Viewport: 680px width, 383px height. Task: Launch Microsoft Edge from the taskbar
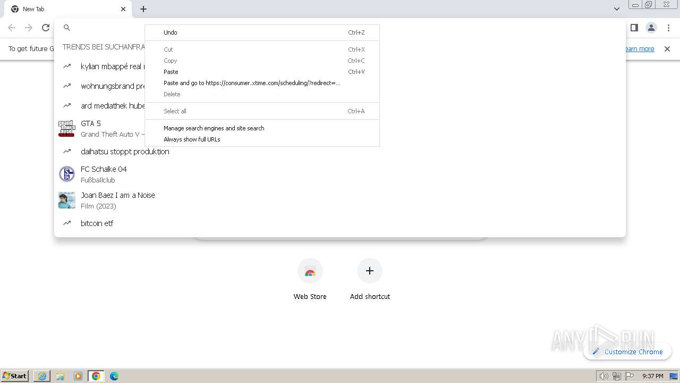click(114, 376)
